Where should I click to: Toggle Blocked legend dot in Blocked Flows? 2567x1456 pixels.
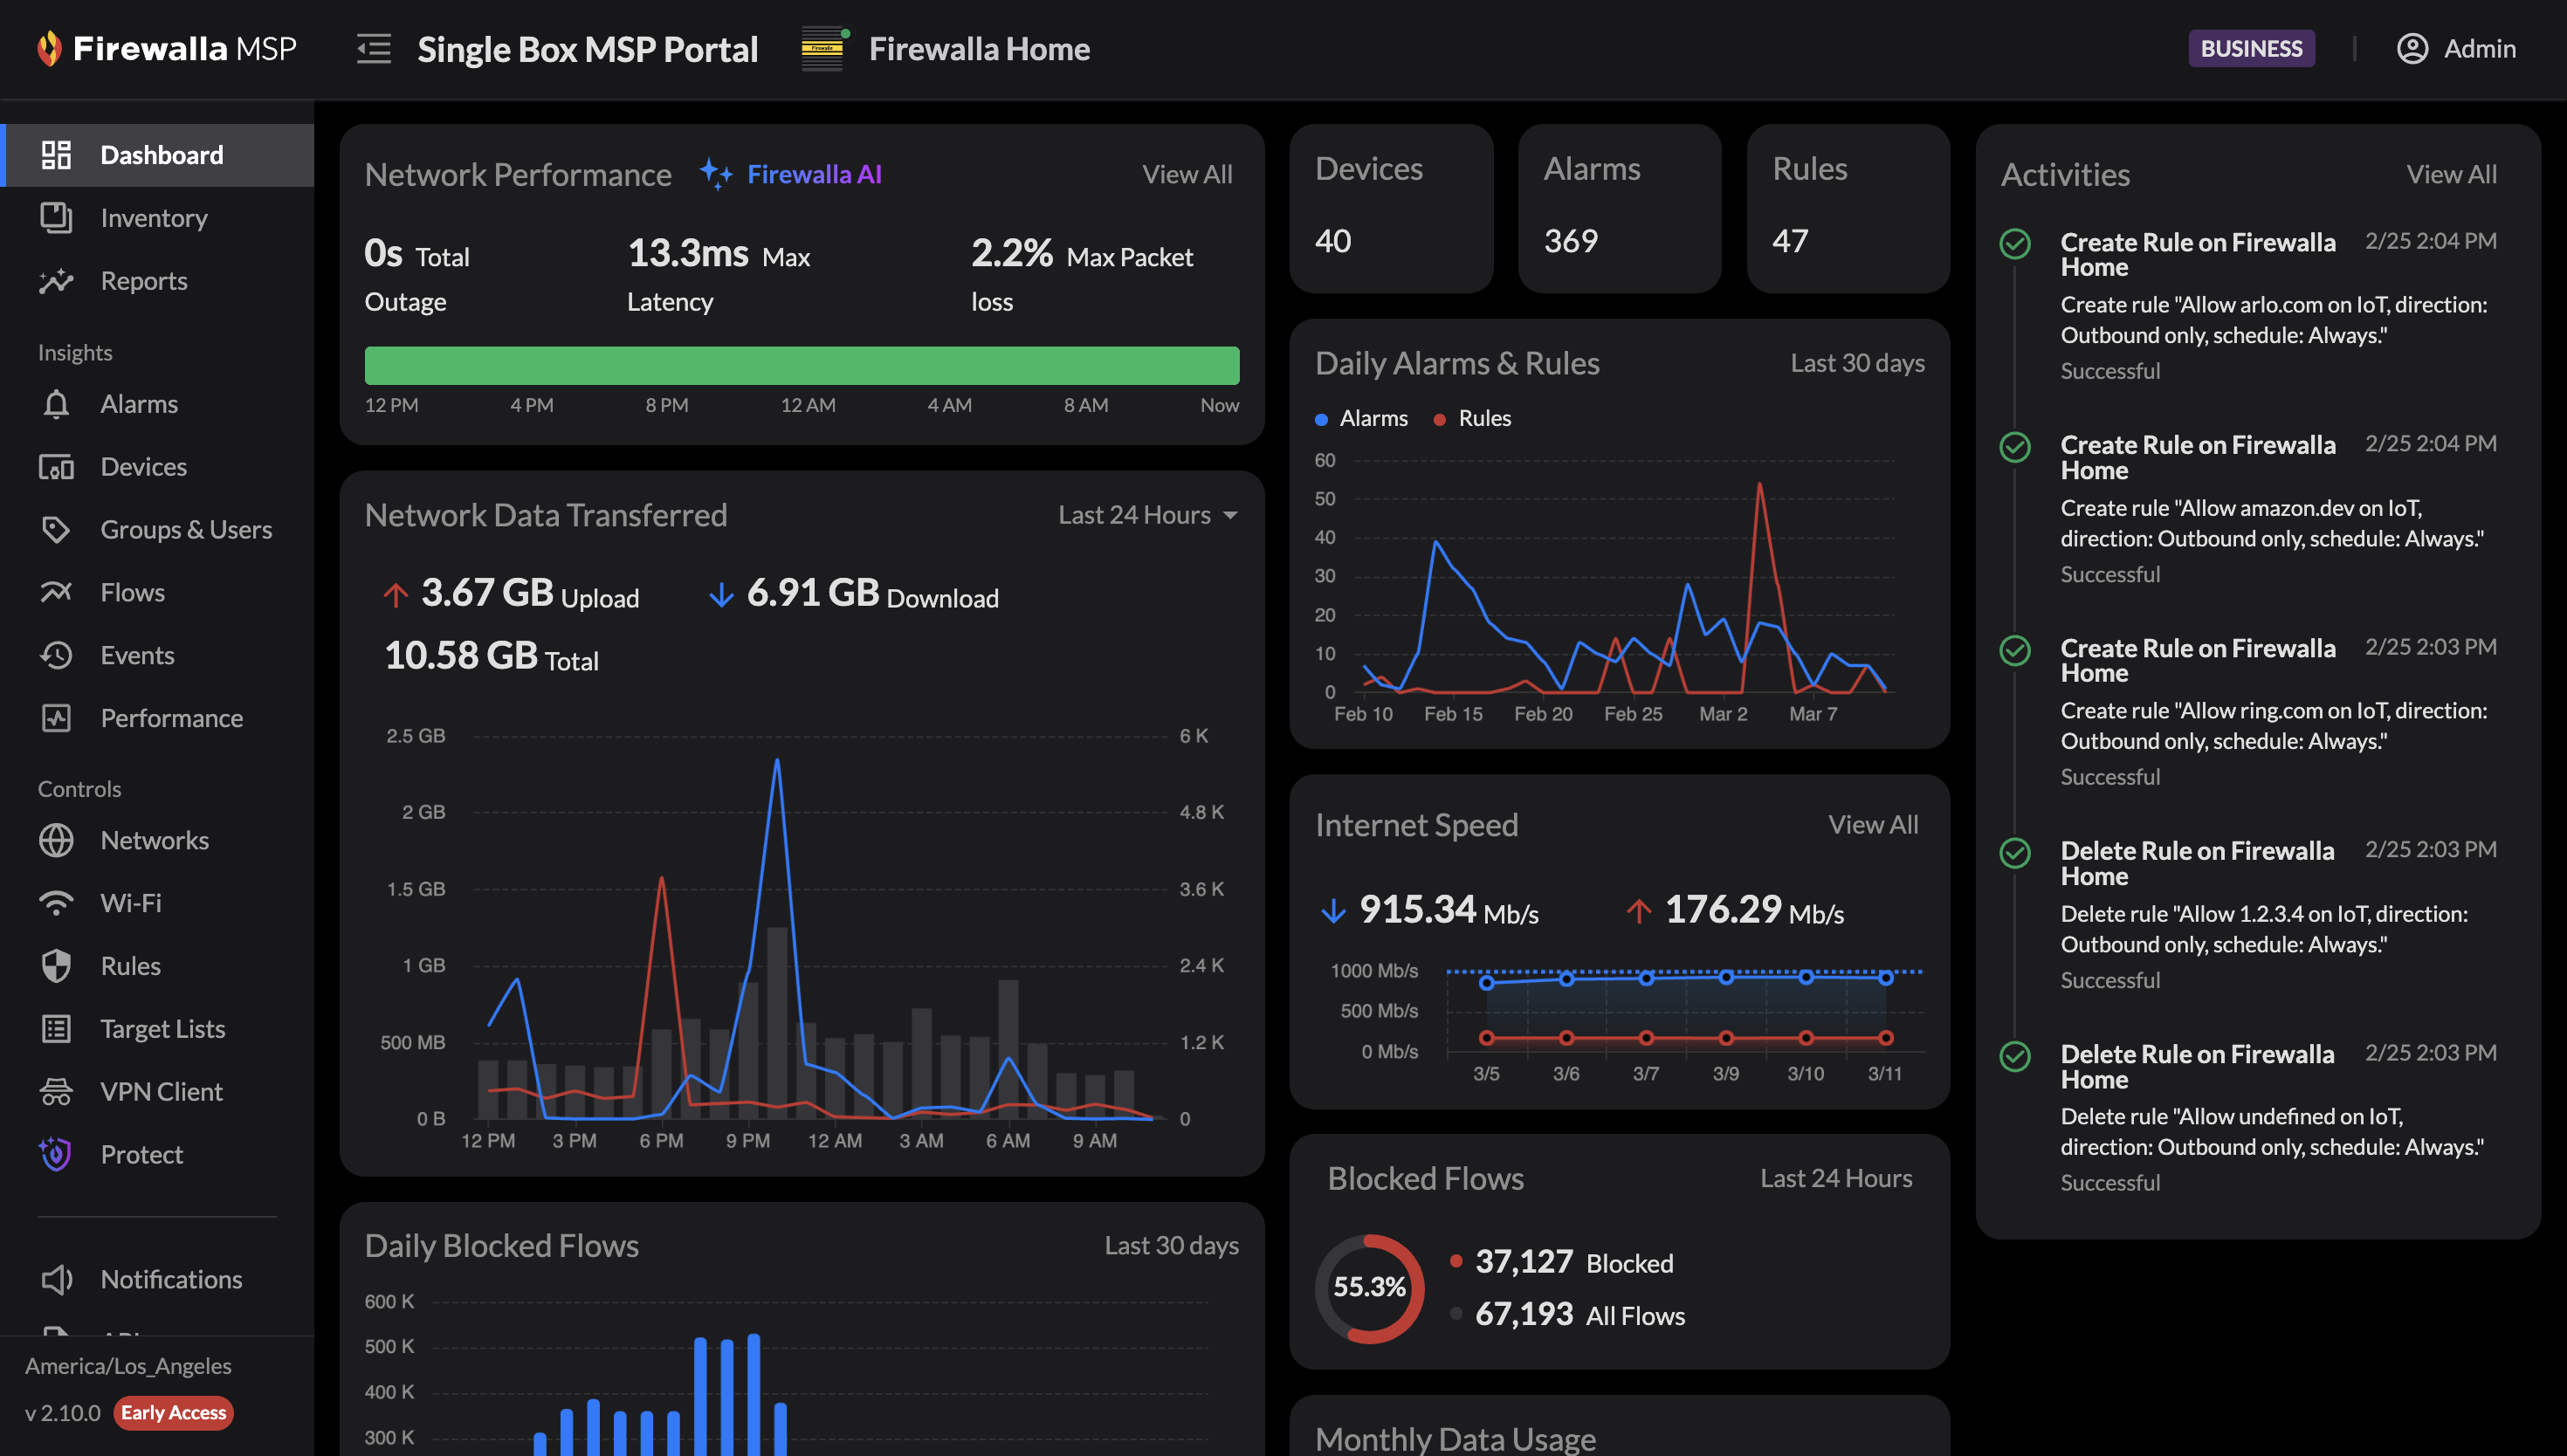[x=1456, y=1261]
